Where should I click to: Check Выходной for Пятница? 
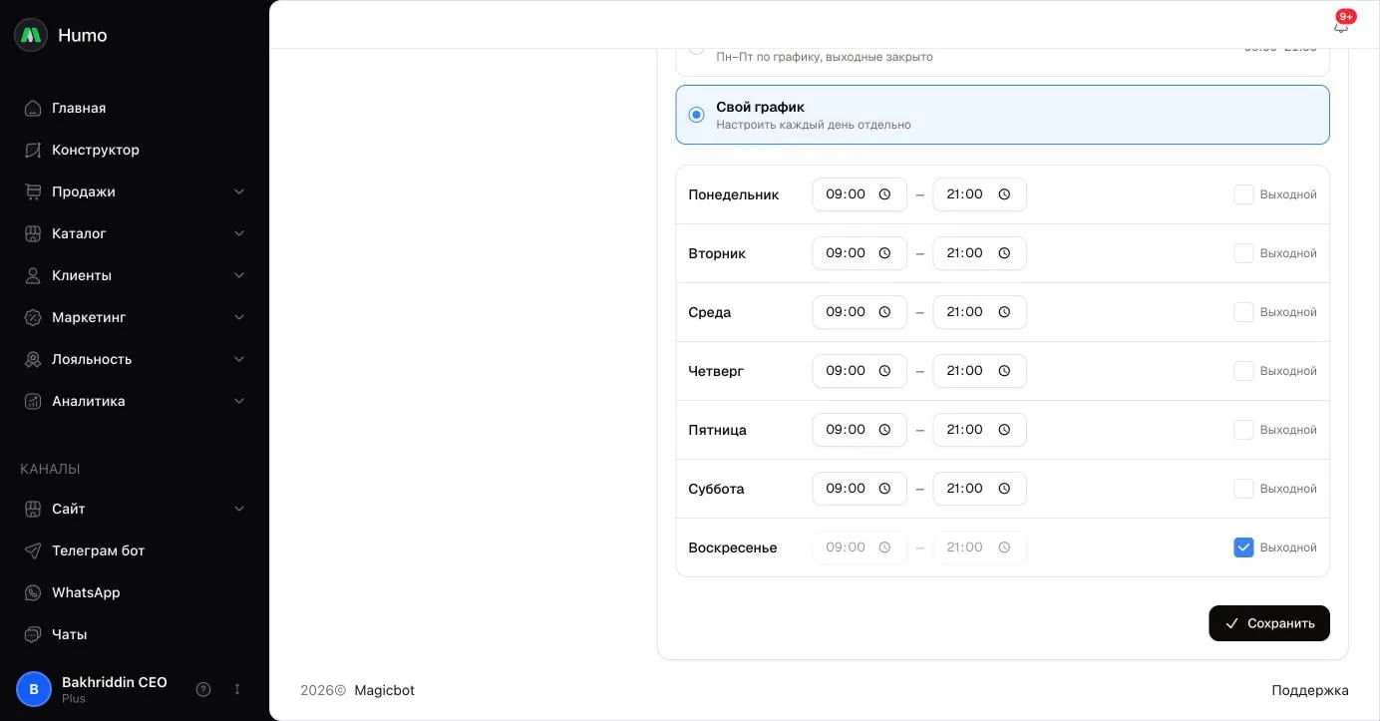[1243, 430]
